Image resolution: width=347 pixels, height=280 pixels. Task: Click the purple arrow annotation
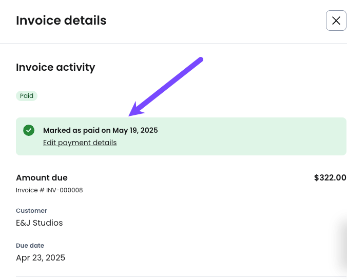(x=166, y=86)
